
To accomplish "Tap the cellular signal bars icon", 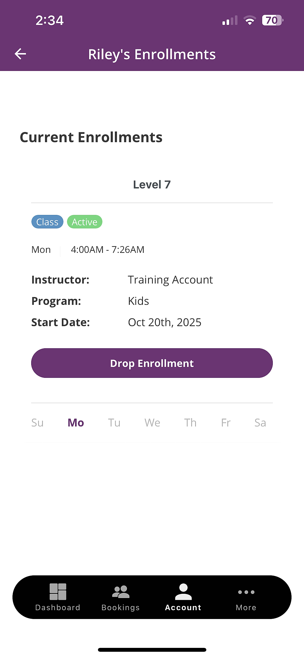I will coord(230,20).
